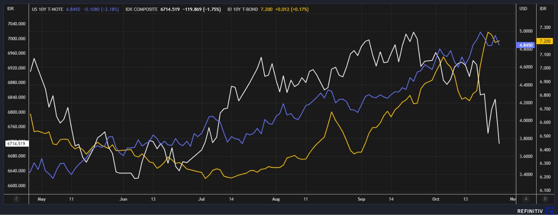The height and width of the screenshot is (215, 558).
Task: Click 6.700 on the right IDR axis
Action: [545, 109]
